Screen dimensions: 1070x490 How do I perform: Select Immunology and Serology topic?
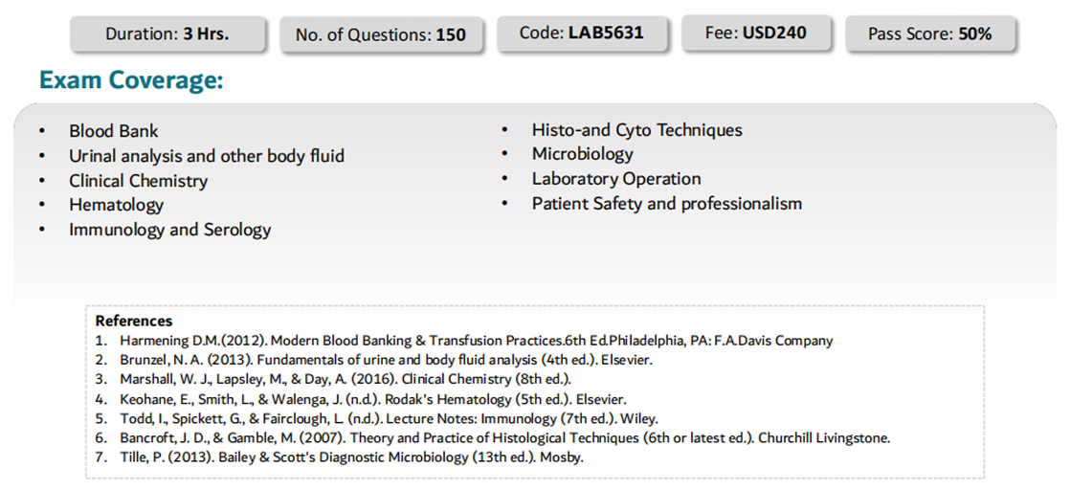point(170,230)
